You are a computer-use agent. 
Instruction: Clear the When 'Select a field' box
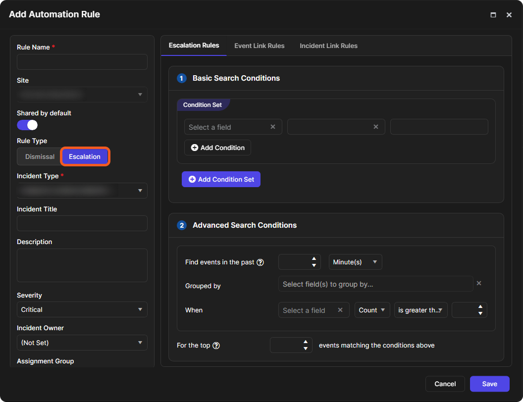point(340,310)
